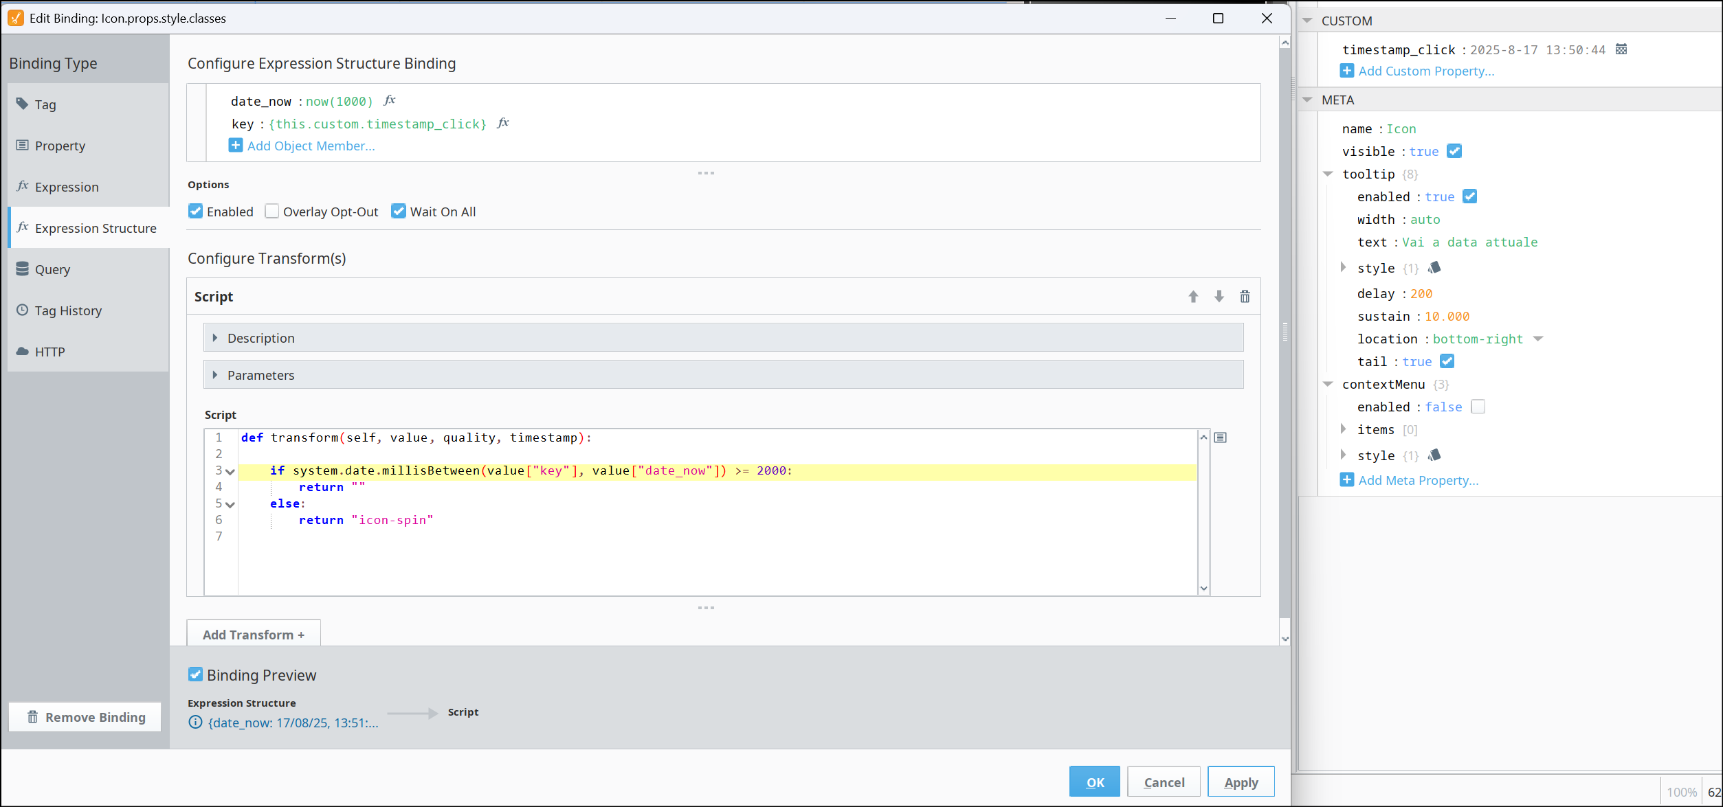Click the script editor options icon
Screen dimensions: 1723x807
click(x=1221, y=437)
